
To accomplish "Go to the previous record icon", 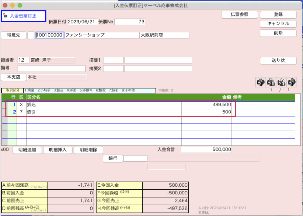I will tap(271, 82).
